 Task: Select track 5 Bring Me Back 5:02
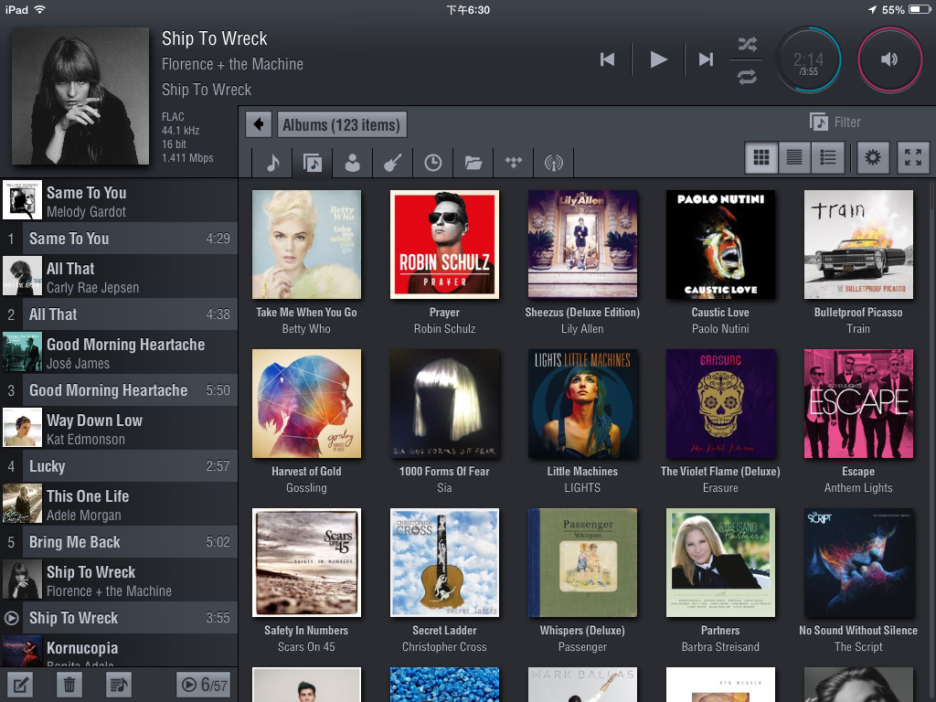(x=119, y=542)
